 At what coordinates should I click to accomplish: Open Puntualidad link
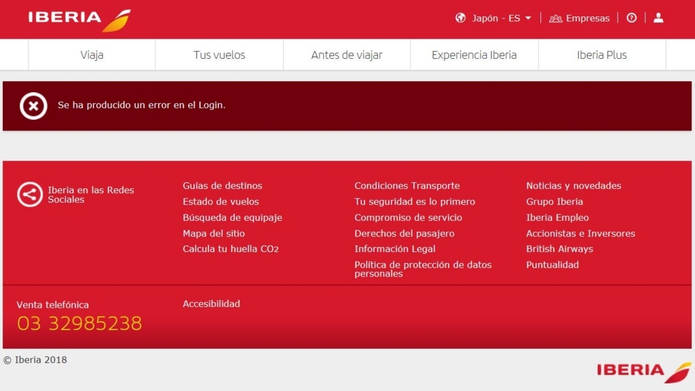pyautogui.click(x=552, y=265)
